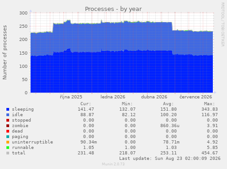Click the teal paging legend swatch
Image resolution: width=227 pixels, height=169 pixels.
(x=8, y=137)
